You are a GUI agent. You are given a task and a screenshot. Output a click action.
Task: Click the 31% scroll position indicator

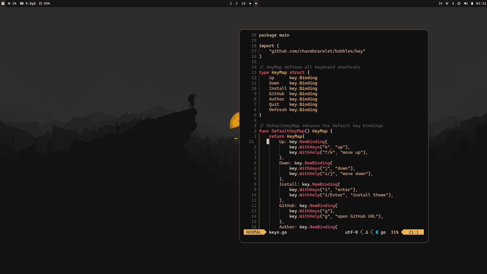(395, 232)
